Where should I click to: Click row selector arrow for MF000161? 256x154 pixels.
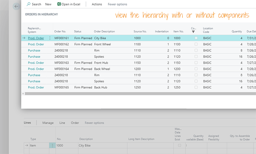(24, 38)
